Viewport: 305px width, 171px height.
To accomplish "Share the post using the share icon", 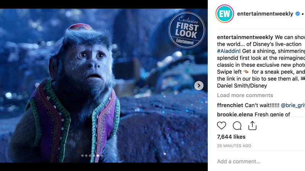I will coord(252,125).
